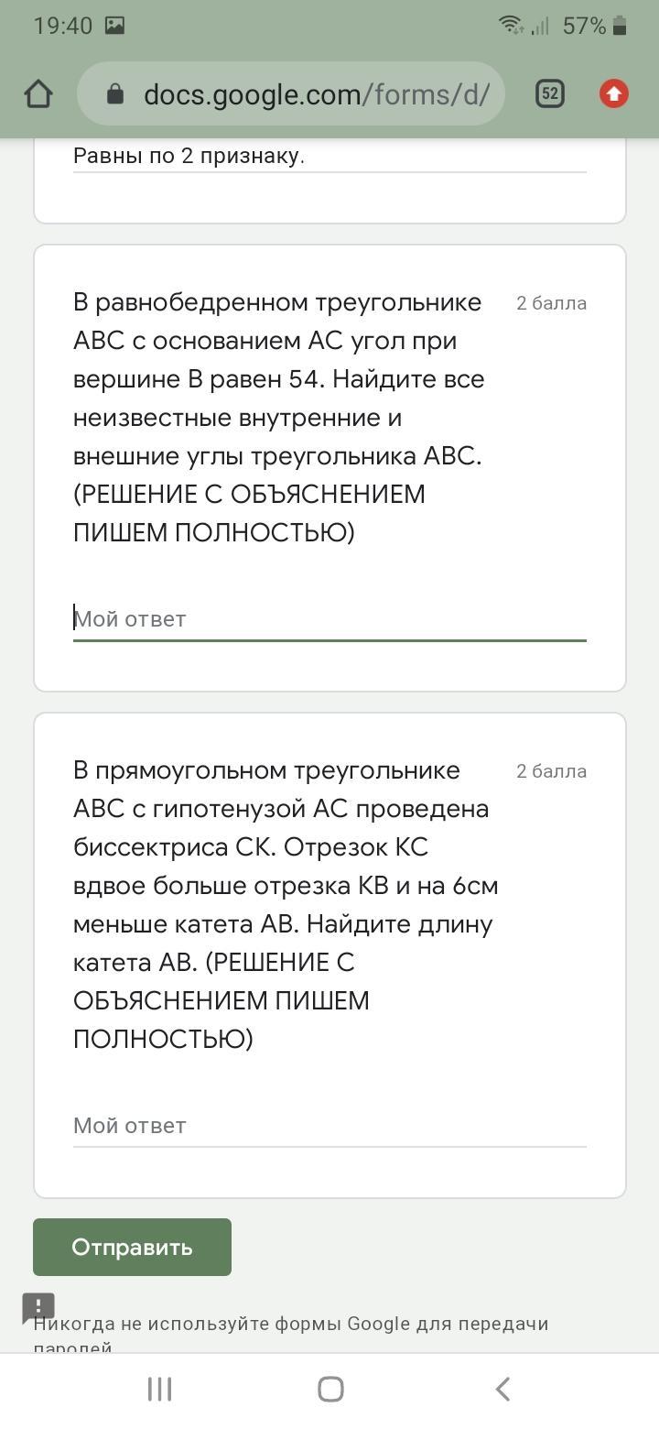Tap the Wi-Fi status icon
The image size is (659, 1429).
(x=510, y=26)
